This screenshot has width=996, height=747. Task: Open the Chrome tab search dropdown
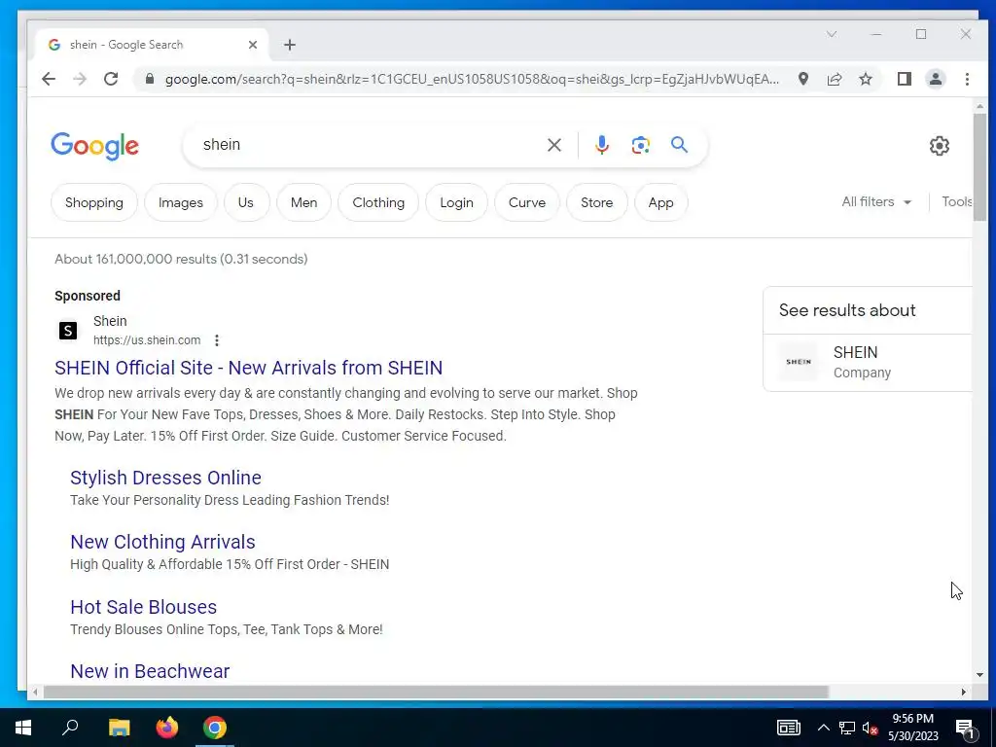(x=831, y=34)
